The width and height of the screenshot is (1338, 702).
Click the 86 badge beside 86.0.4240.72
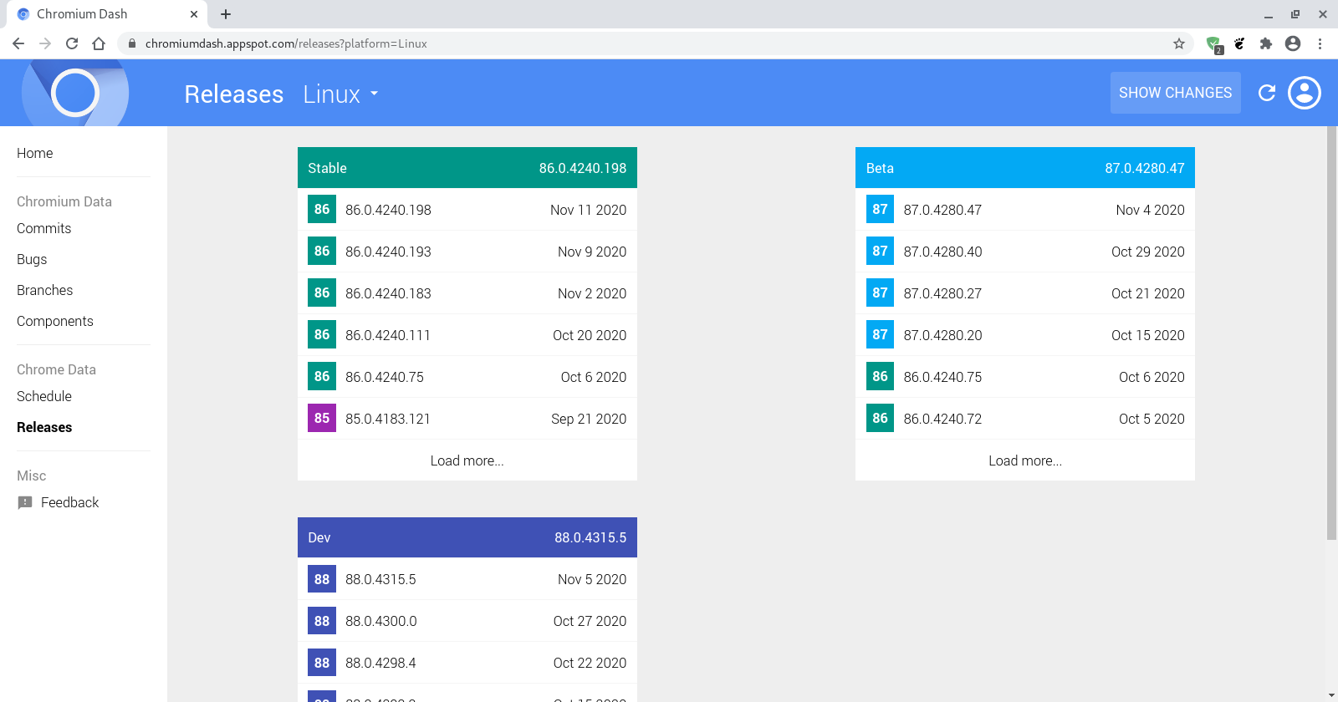click(x=880, y=418)
